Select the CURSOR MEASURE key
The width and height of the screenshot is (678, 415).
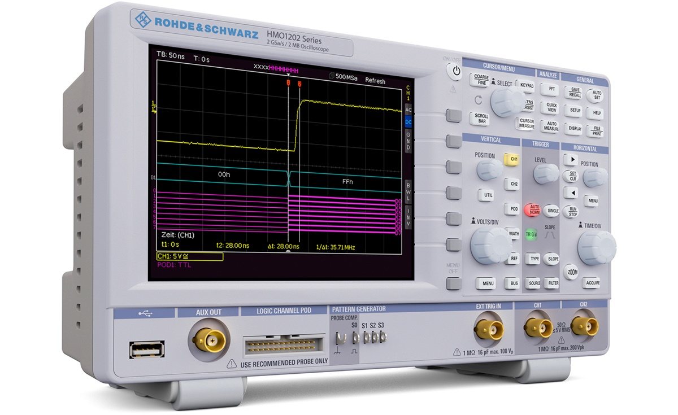click(526, 124)
